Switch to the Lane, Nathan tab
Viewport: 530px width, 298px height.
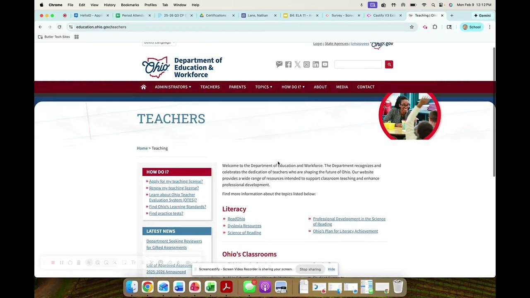[258, 15]
